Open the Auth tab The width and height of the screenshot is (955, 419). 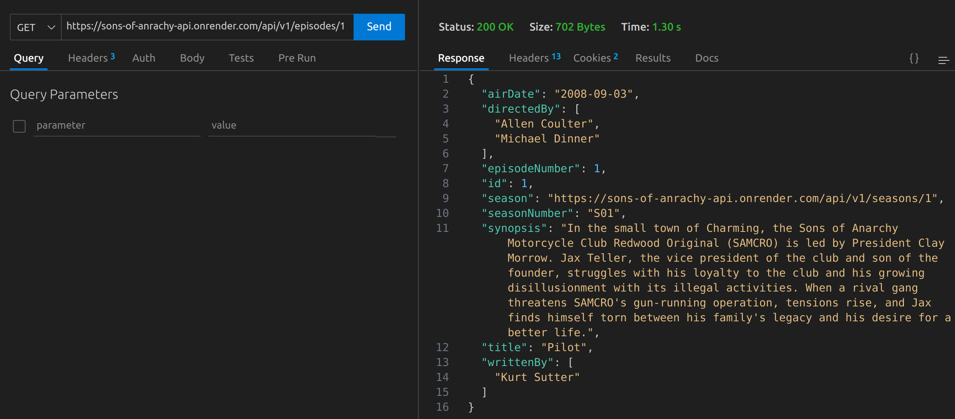(144, 58)
